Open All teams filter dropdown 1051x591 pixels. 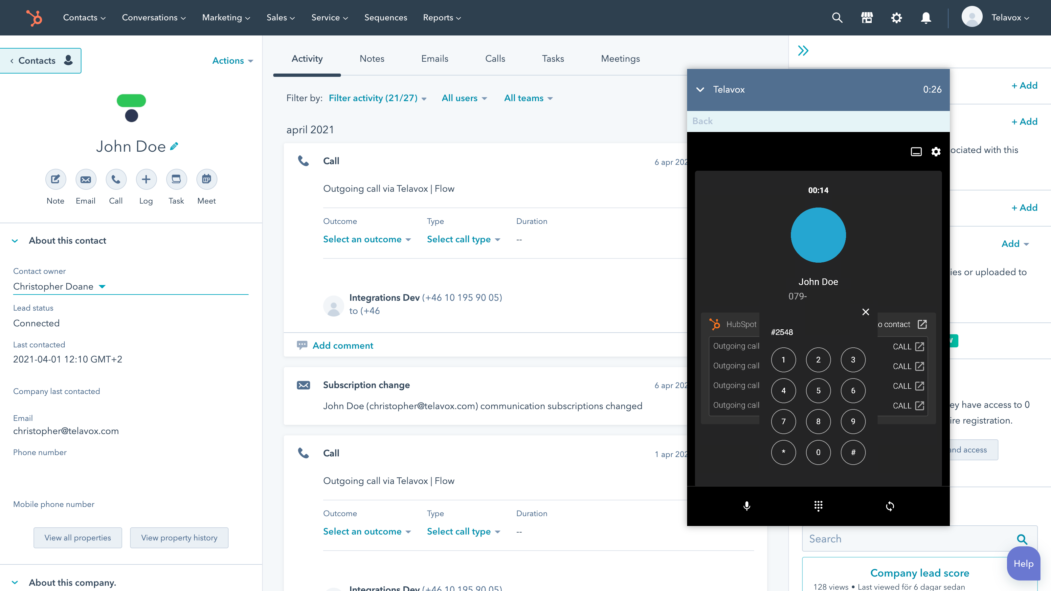point(528,98)
